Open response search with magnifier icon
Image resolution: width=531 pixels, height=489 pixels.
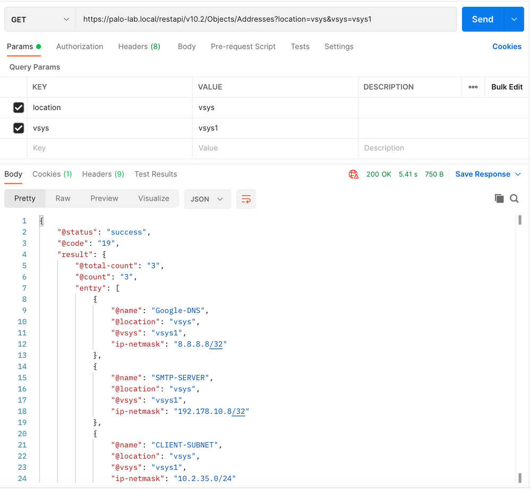(514, 198)
